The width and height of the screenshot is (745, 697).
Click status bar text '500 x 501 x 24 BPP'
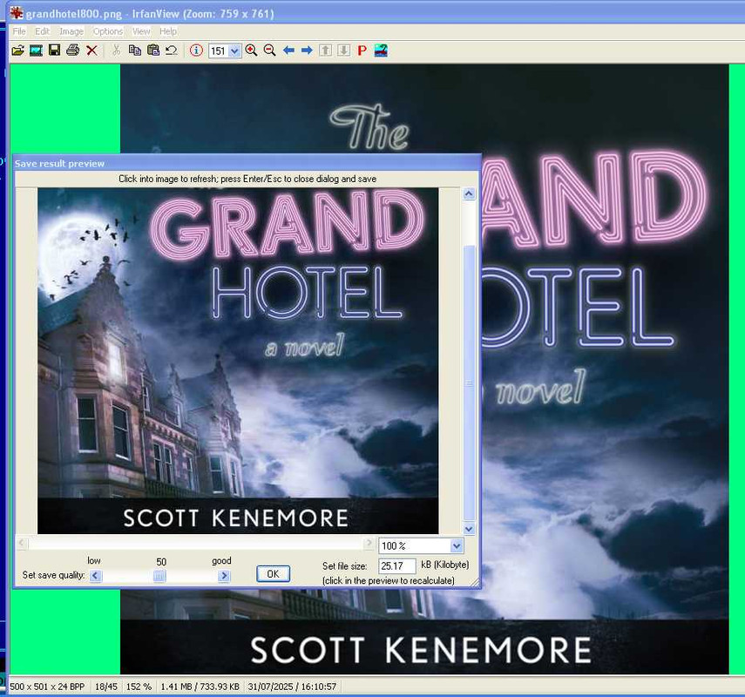click(47, 687)
